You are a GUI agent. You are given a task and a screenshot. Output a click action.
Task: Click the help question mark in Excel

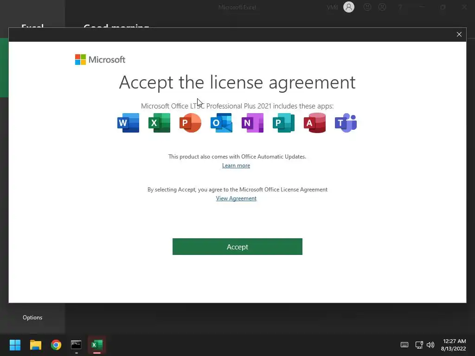[x=400, y=7]
